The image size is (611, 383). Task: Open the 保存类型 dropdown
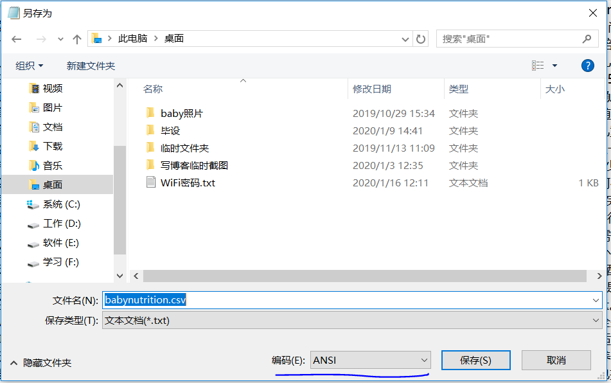coord(352,320)
